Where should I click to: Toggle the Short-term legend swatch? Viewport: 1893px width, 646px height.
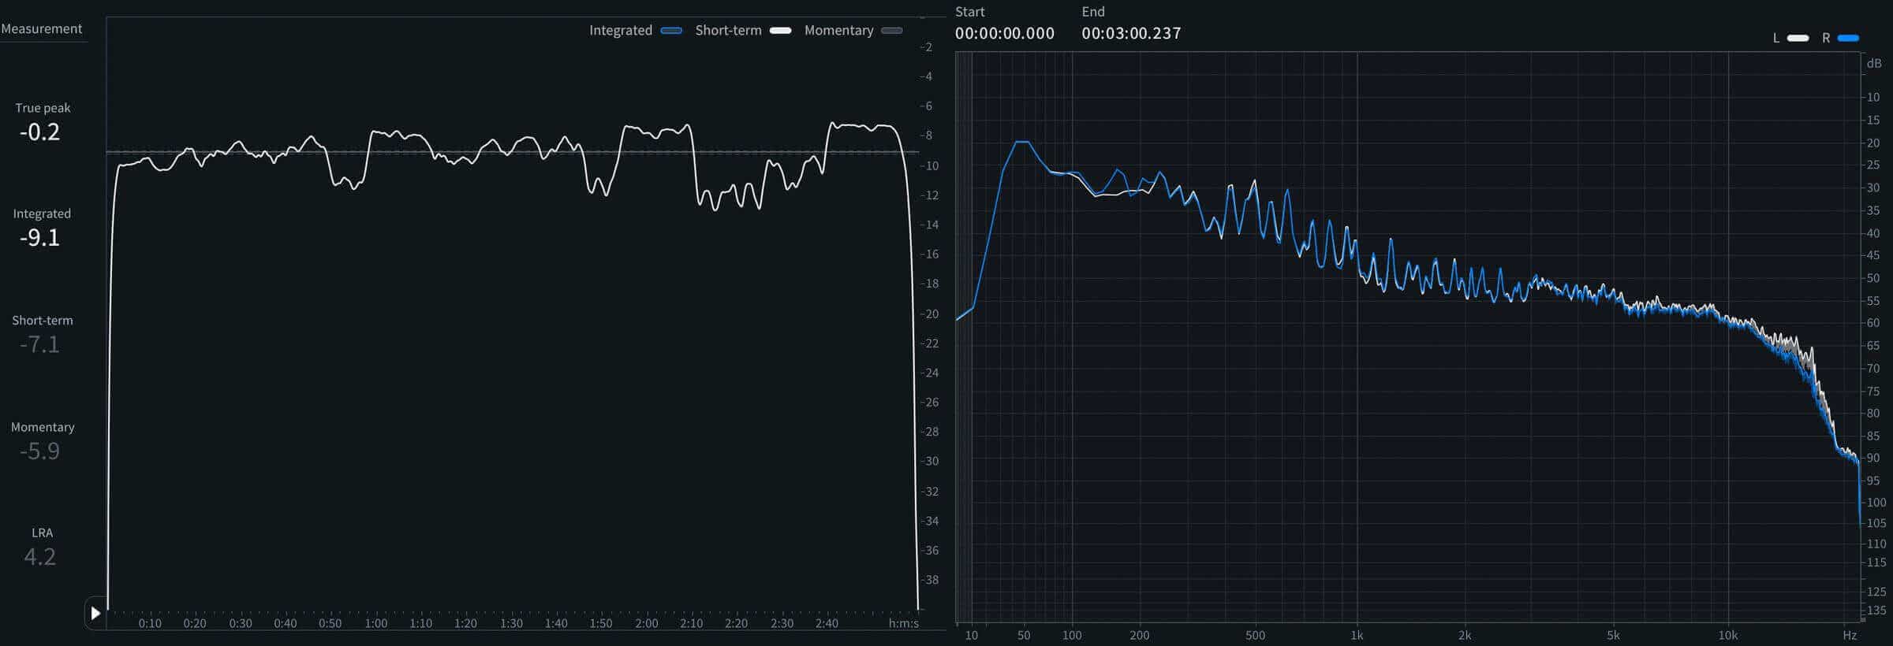[x=780, y=31]
